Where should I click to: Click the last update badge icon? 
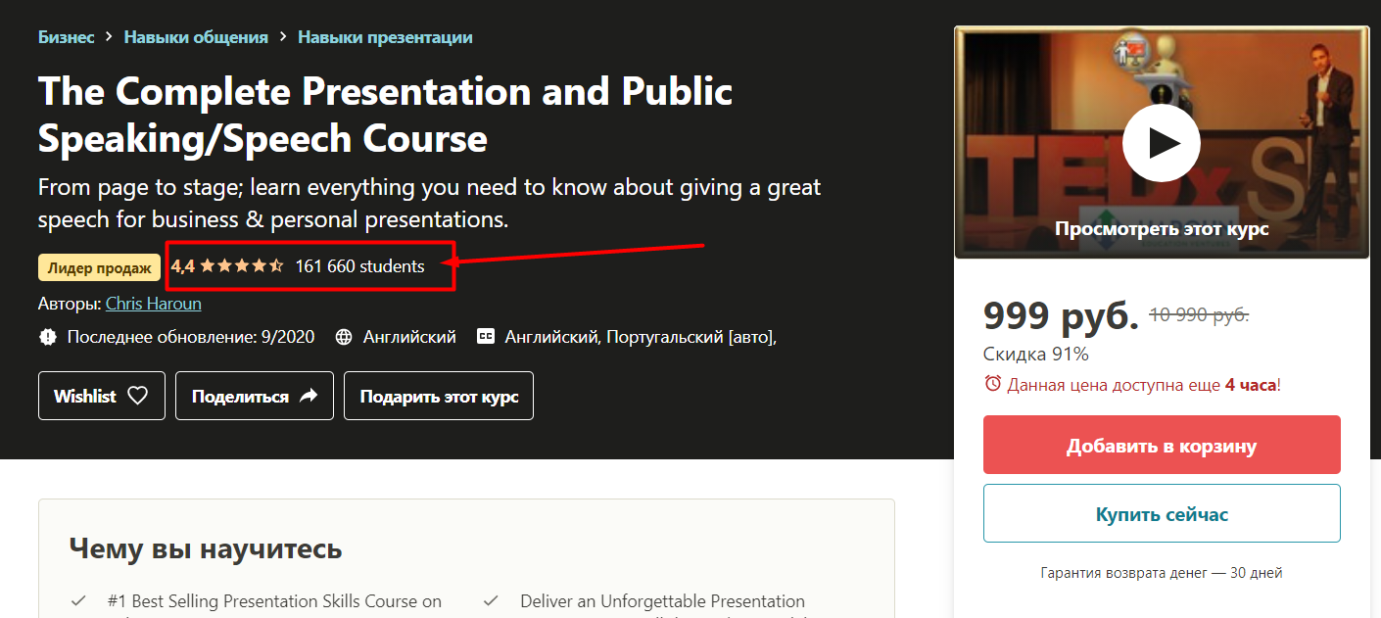tap(48, 337)
